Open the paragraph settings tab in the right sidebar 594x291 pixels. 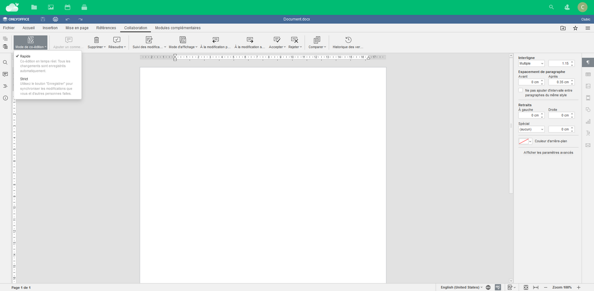tap(588, 62)
